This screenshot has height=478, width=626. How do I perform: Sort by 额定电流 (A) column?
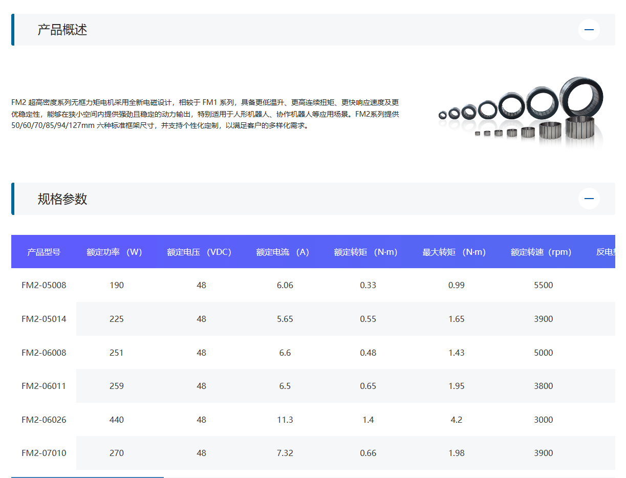[x=283, y=252]
